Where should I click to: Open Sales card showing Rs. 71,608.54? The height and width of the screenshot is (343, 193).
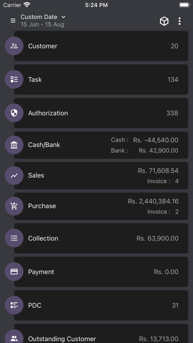pyautogui.click(x=101, y=175)
